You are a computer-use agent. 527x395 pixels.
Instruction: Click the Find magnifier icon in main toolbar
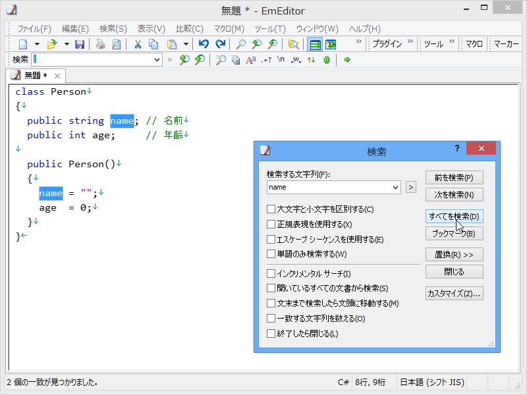[240, 44]
